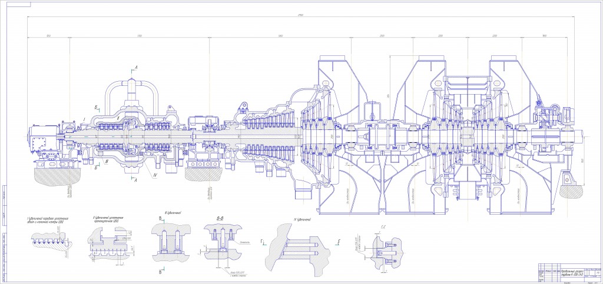This screenshot has width=603, height=284.
Task: Click the upper 'В' cut marker above detail III
Action: coord(160,219)
